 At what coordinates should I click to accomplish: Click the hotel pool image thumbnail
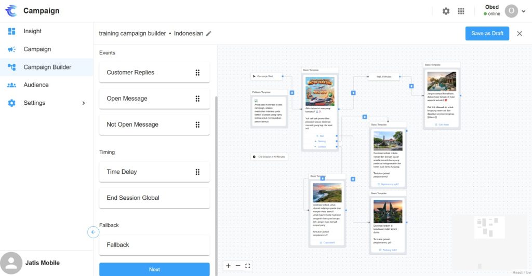442,81
